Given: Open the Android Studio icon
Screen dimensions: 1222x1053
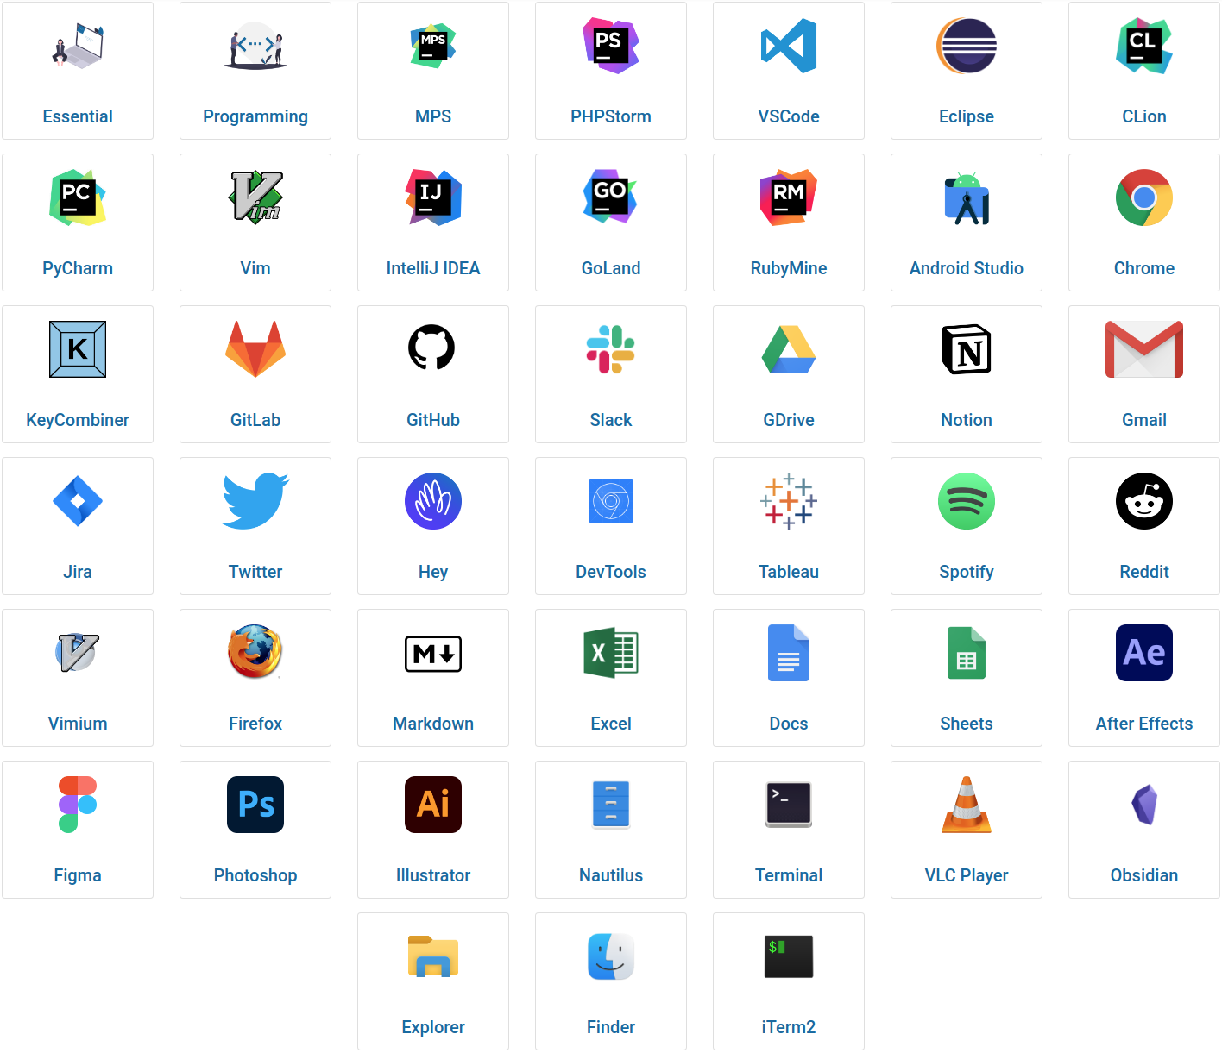Looking at the screenshot, I should tap(967, 197).
